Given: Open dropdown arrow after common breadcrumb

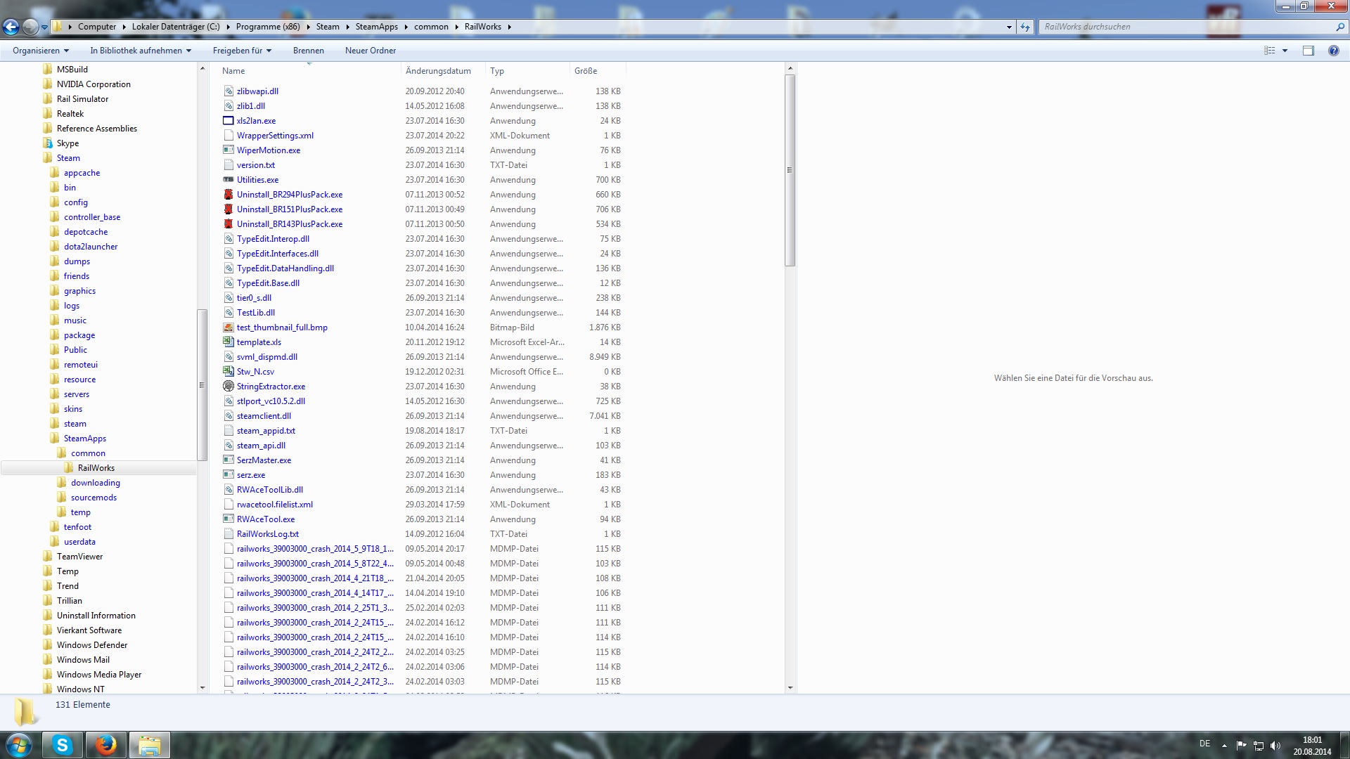Looking at the screenshot, I should click(x=457, y=27).
